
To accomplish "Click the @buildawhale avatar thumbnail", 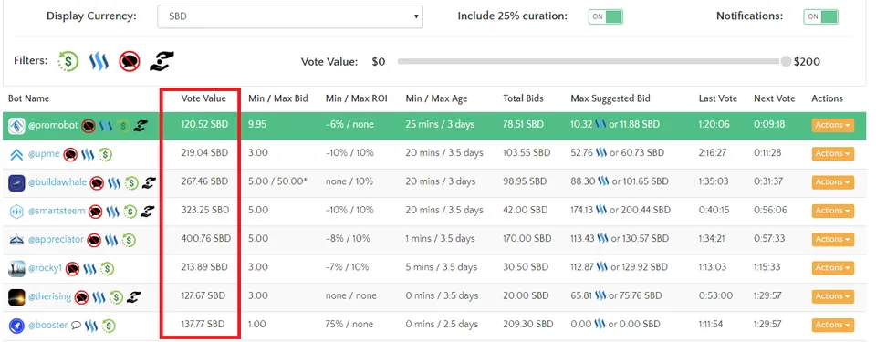I will (x=16, y=182).
